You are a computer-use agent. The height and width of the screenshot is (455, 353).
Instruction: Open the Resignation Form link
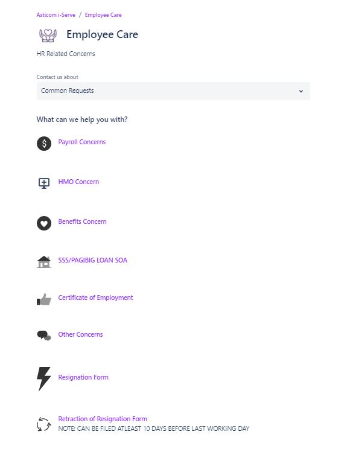point(83,377)
